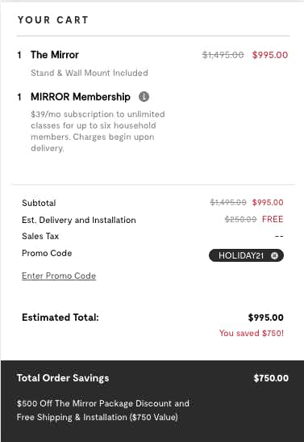Click the Estimated Total label
The height and width of the screenshot is (442, 304).
pyautogui.click(x=60, y=318)
